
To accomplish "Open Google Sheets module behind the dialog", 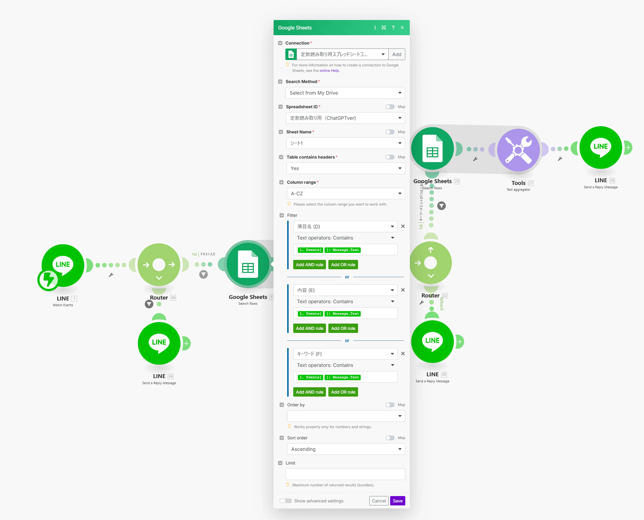I will click(248, 264).
